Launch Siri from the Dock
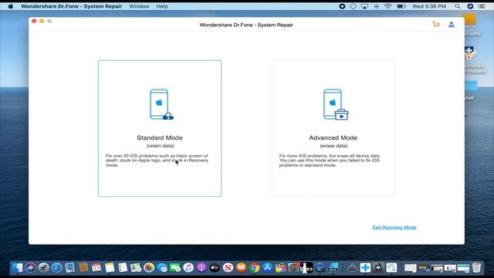Screen dimensions: 494x278 [x=31, y=268]
